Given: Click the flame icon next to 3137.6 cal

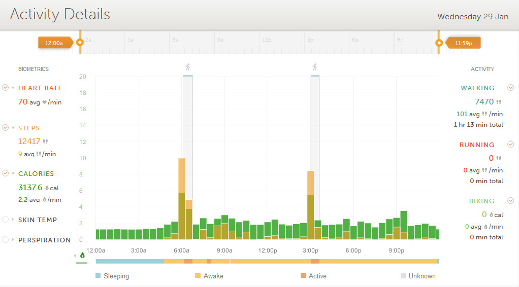Looking at the screenshot, I should [x=47, y=188].
